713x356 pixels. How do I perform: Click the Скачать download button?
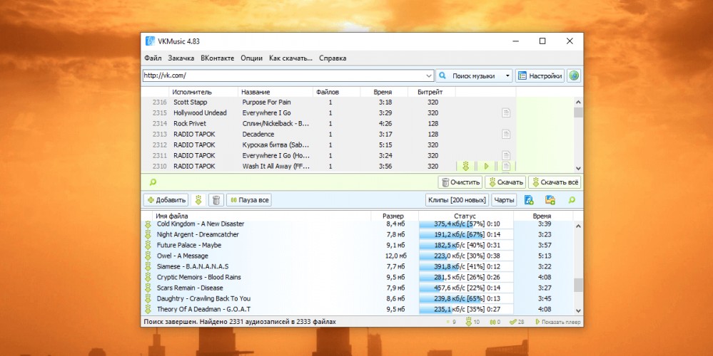pyautogui.click(x=505, y=182)
